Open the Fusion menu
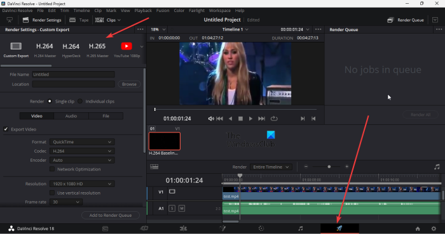This screenshot has width=445, height=234. 163,11
